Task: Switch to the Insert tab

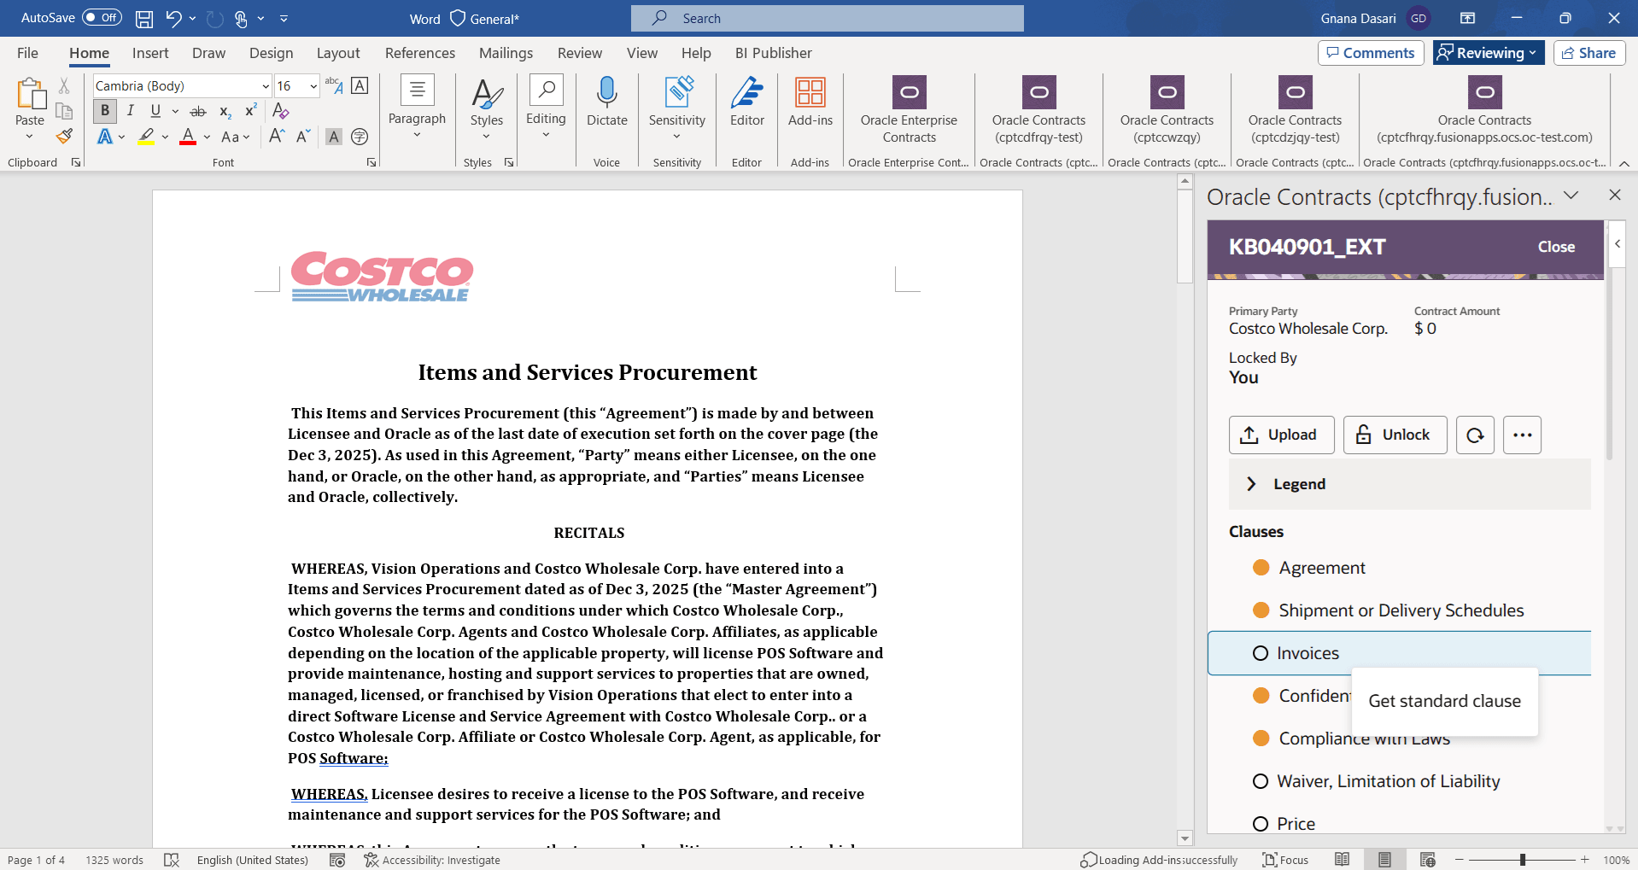Action: [150, 53]
